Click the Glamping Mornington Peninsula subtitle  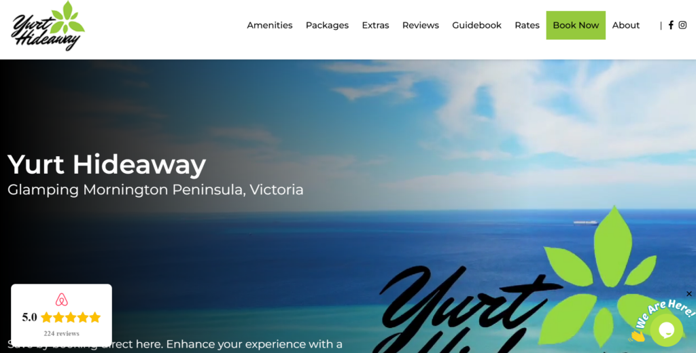click(156, 190)
